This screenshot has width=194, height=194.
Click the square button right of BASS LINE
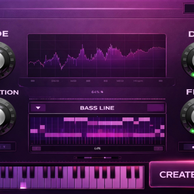(x=155, y=108)
